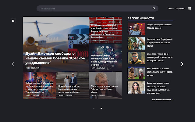Click Регина Тодоренко thumbnail image
The width and height of the screenshot is (195, 122).
click(136, 88)
